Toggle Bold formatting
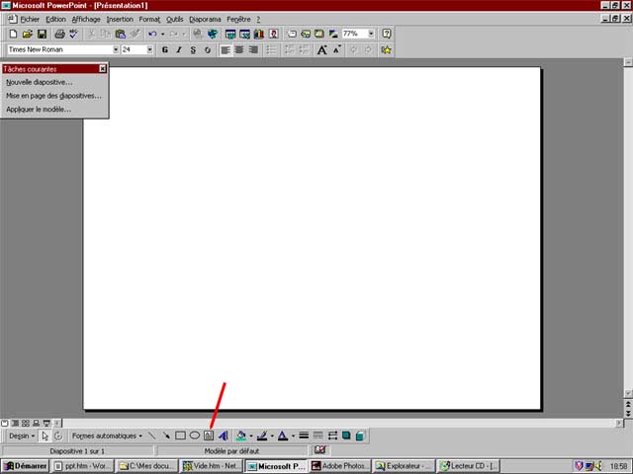 click(x=164, y=49)
